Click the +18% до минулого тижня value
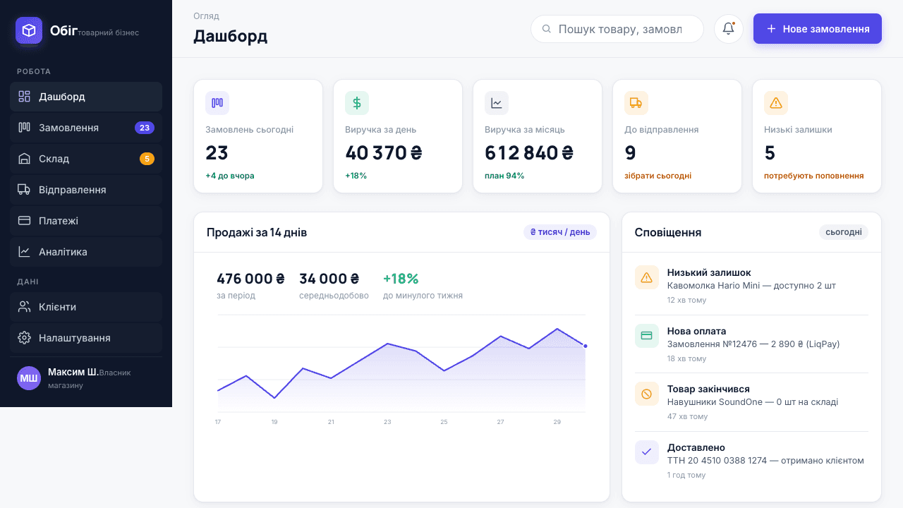 [x=401, y=279]
